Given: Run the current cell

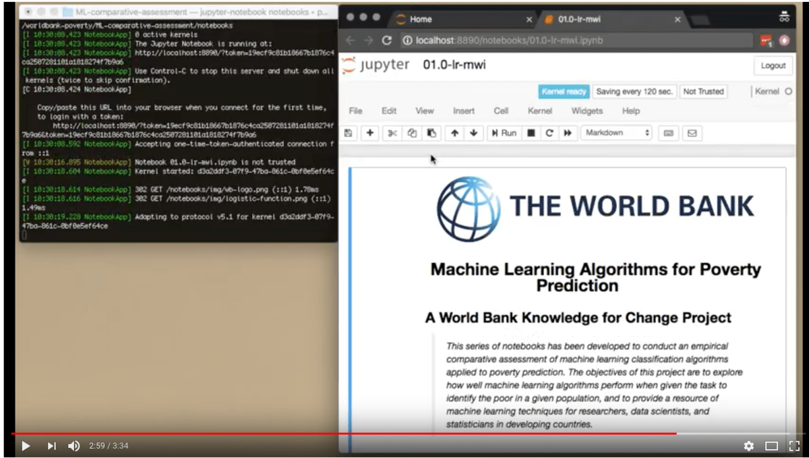Looking at the screenshot, I should [504, 134].
